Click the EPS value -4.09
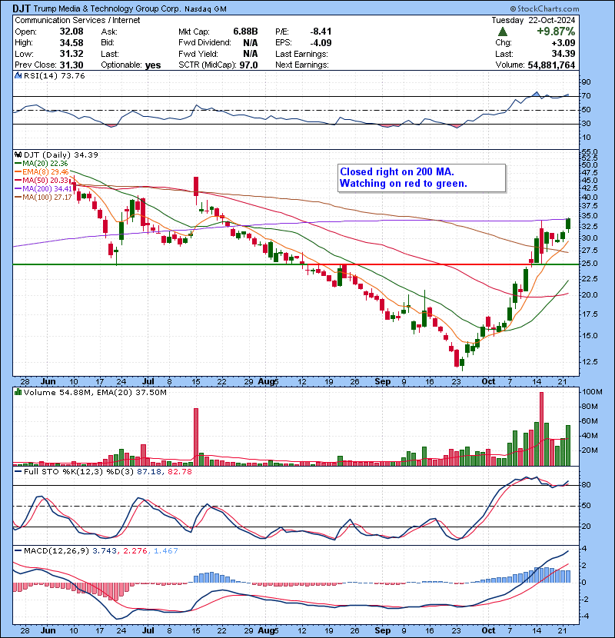This screenshot has height=638, width=615. point(321,43)
